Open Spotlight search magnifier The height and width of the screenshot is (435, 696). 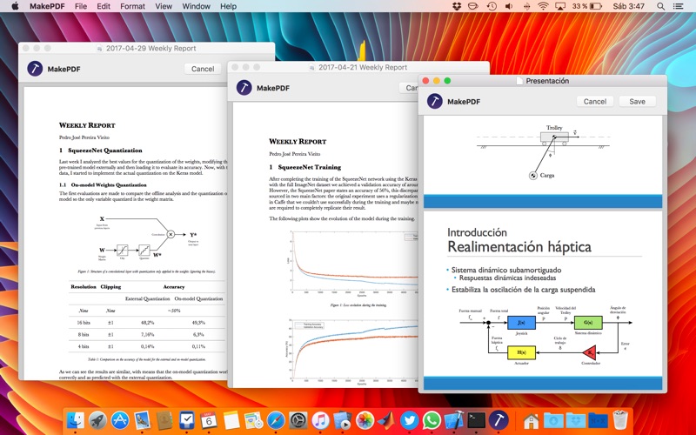(x=659, y=6)
